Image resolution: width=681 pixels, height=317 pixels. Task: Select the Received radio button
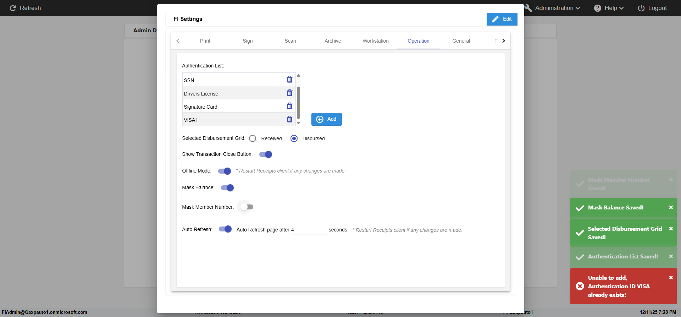point(253,138)
